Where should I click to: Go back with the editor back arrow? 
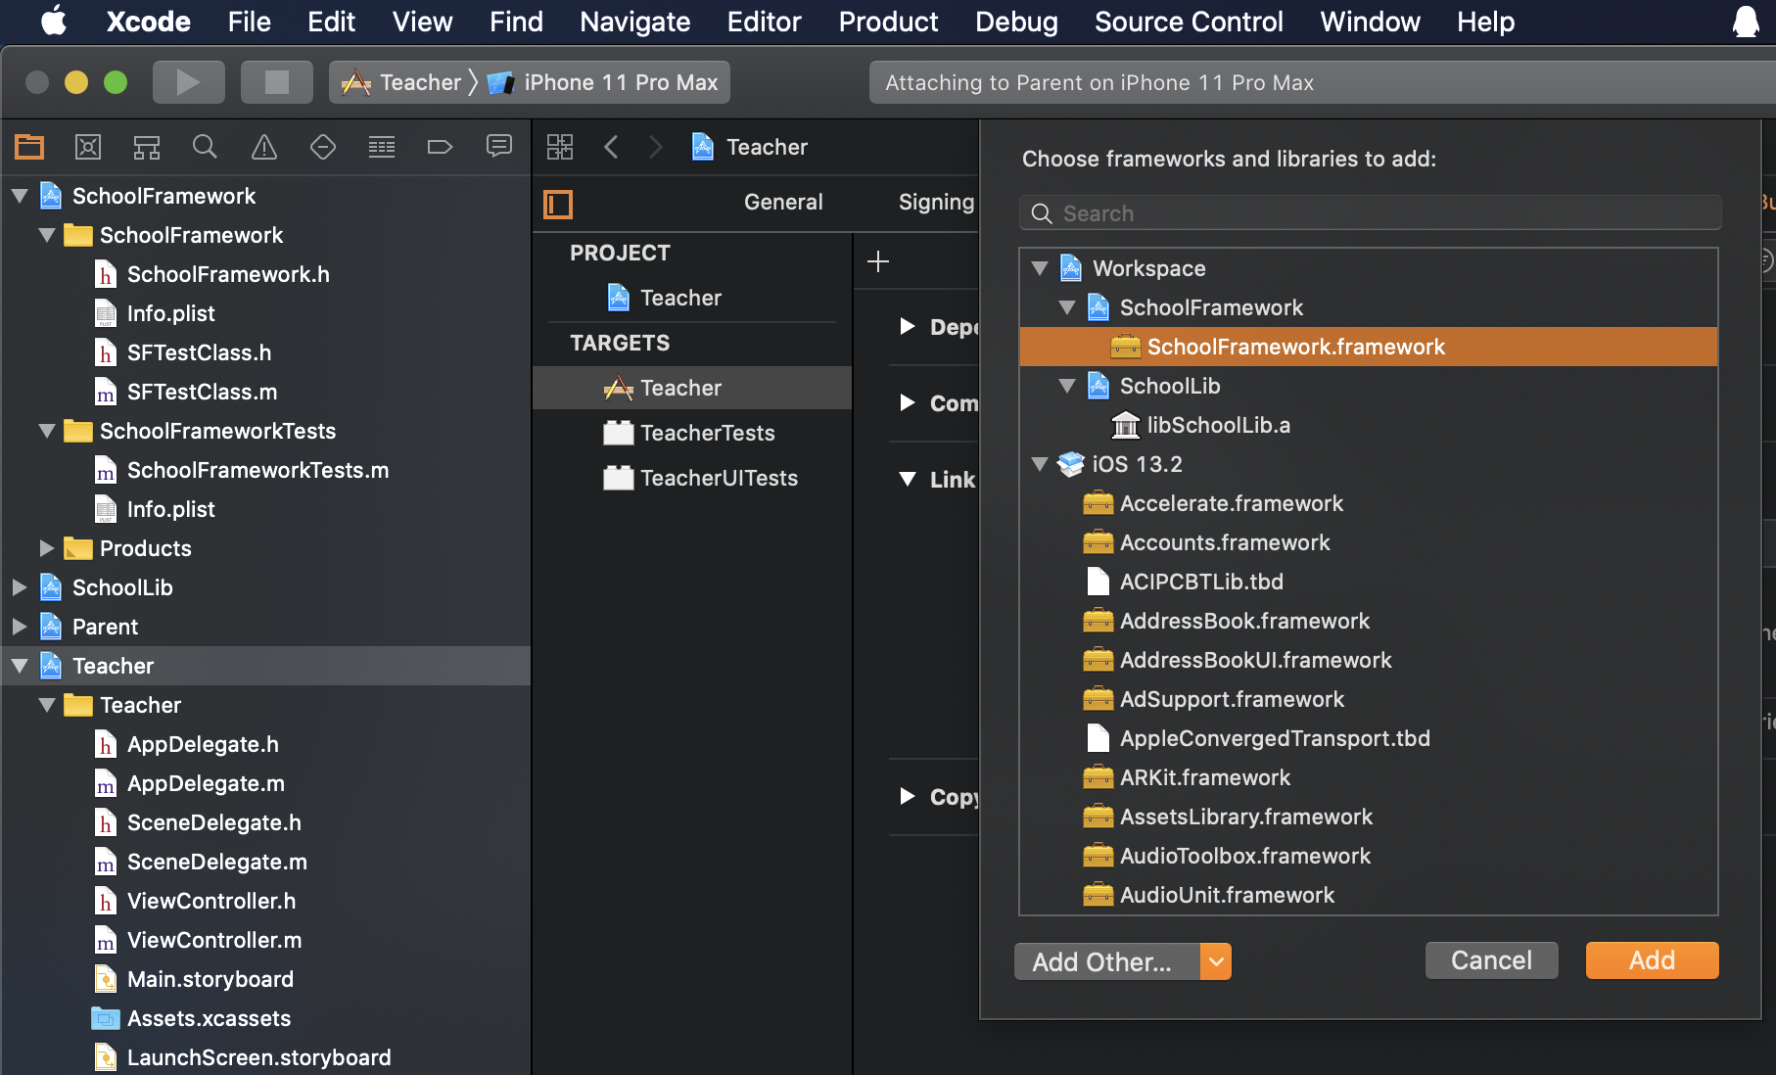612,147
